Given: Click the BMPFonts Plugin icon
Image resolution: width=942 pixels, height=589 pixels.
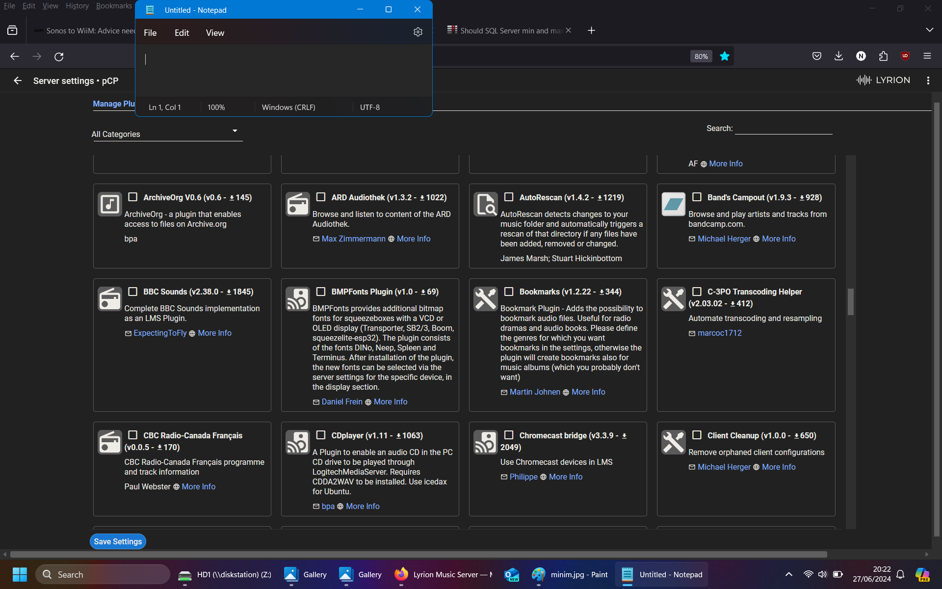Looking at the screenshot, I should pyautogui.click(x=298, y=298).
